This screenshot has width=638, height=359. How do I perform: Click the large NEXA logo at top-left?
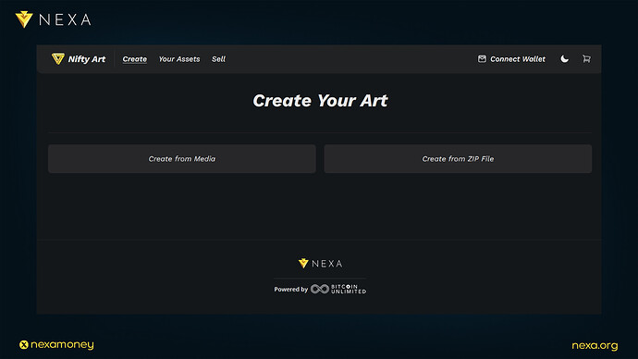click(x=54, y=19)
